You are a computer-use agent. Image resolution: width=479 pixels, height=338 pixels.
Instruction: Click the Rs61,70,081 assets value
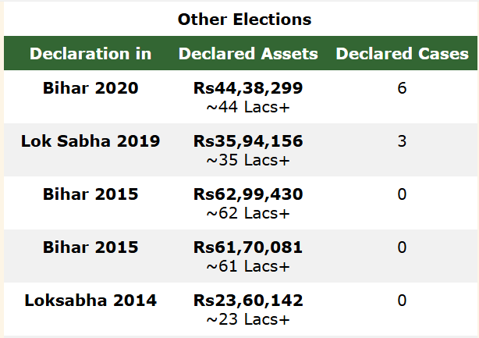(248, 247)
